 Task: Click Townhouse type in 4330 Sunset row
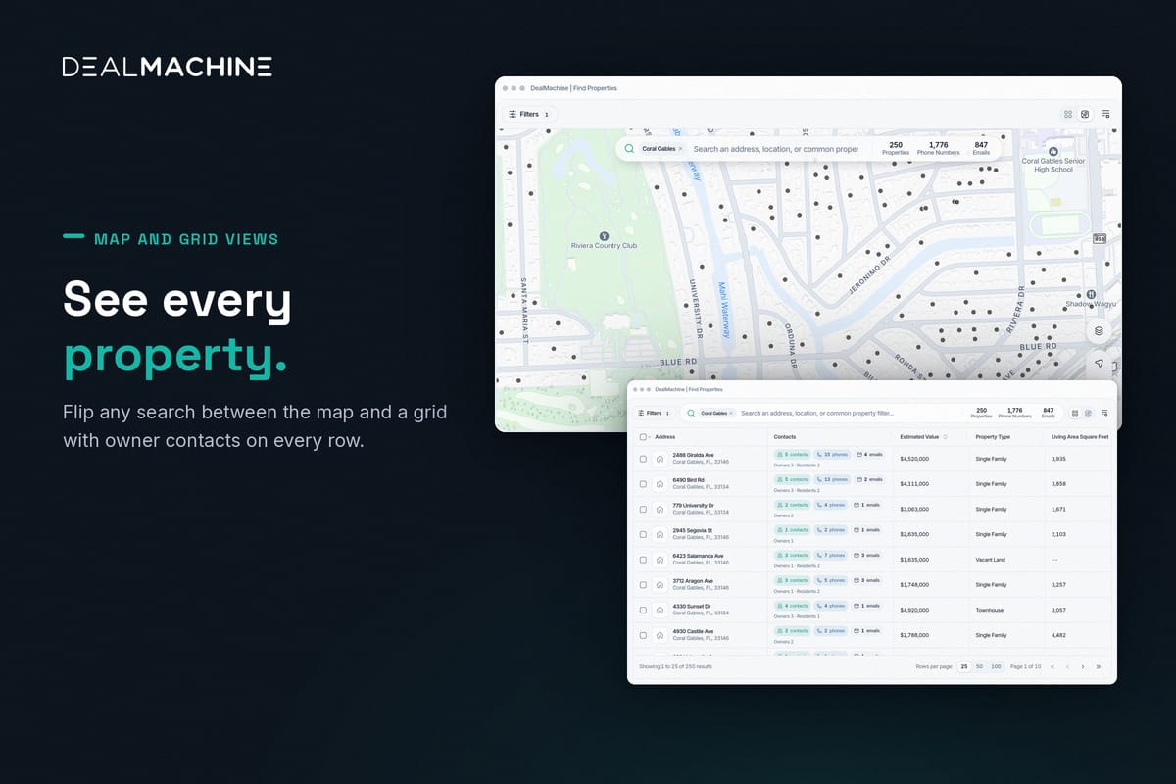(991, 610)
